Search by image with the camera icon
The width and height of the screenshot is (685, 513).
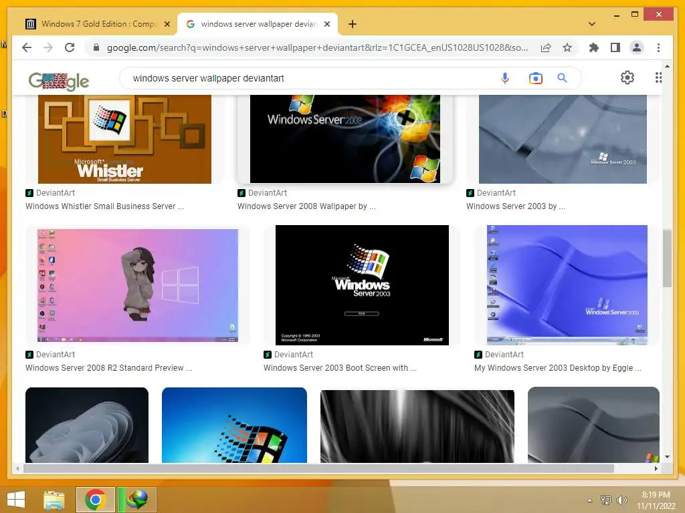pyautogui.click(x=535, y=78)
